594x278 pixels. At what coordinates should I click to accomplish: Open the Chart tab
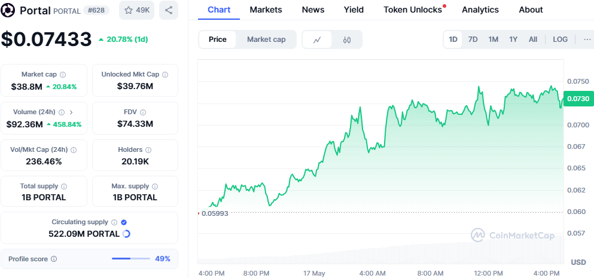coord(219,10)
